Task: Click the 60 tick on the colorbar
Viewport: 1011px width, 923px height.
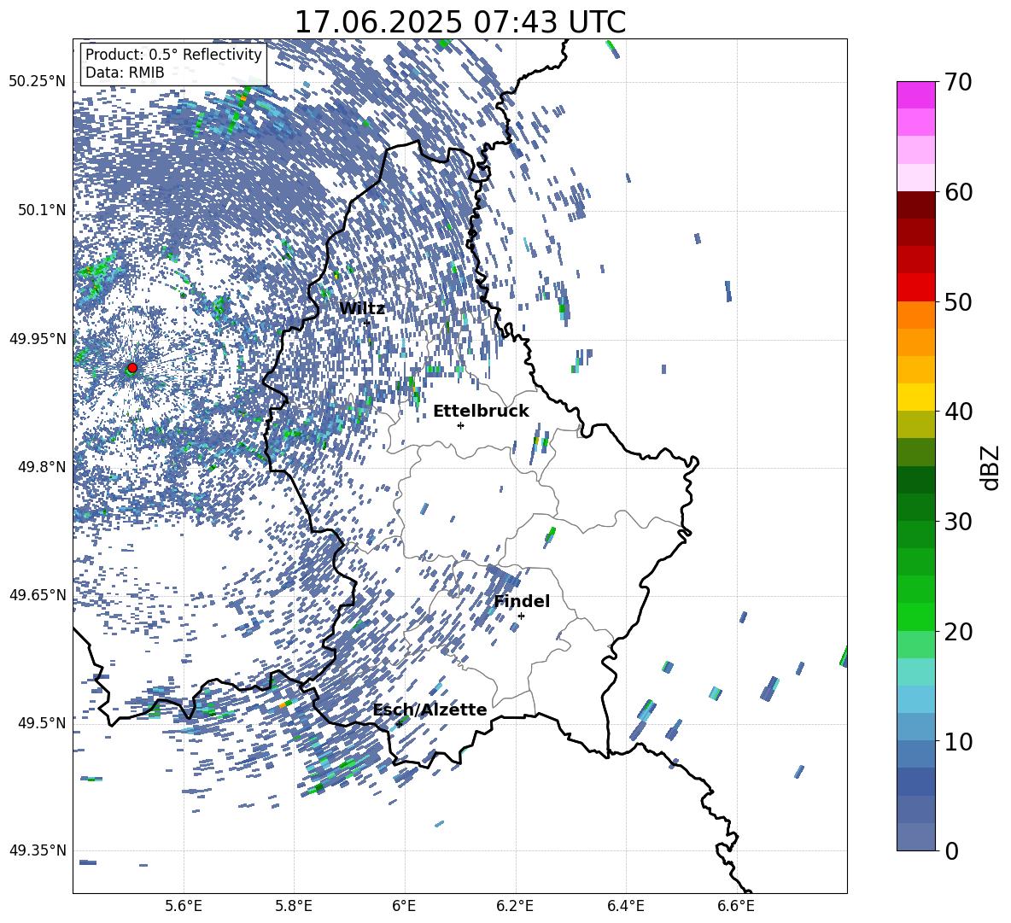Action: pos(959,192)
